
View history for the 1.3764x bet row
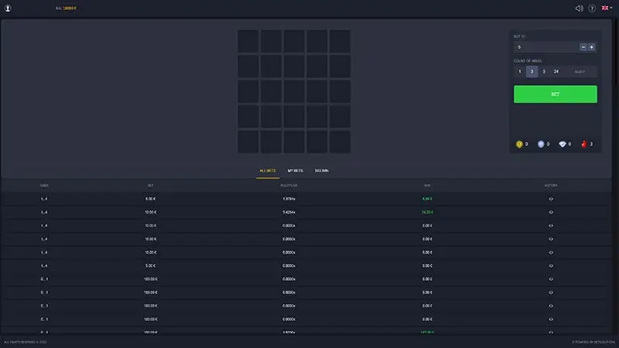551,199
